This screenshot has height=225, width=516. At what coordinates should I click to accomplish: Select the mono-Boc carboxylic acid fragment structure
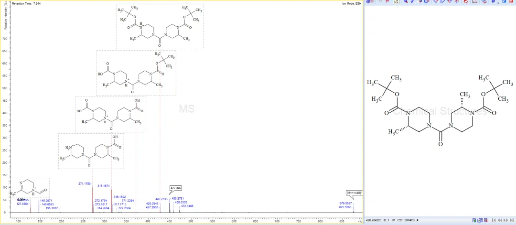coord(136,73)
